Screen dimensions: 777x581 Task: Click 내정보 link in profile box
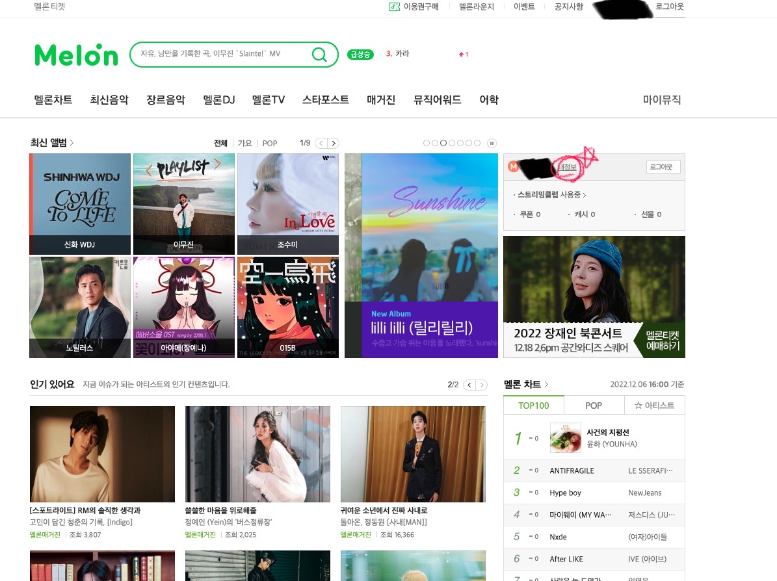[567, 167]
